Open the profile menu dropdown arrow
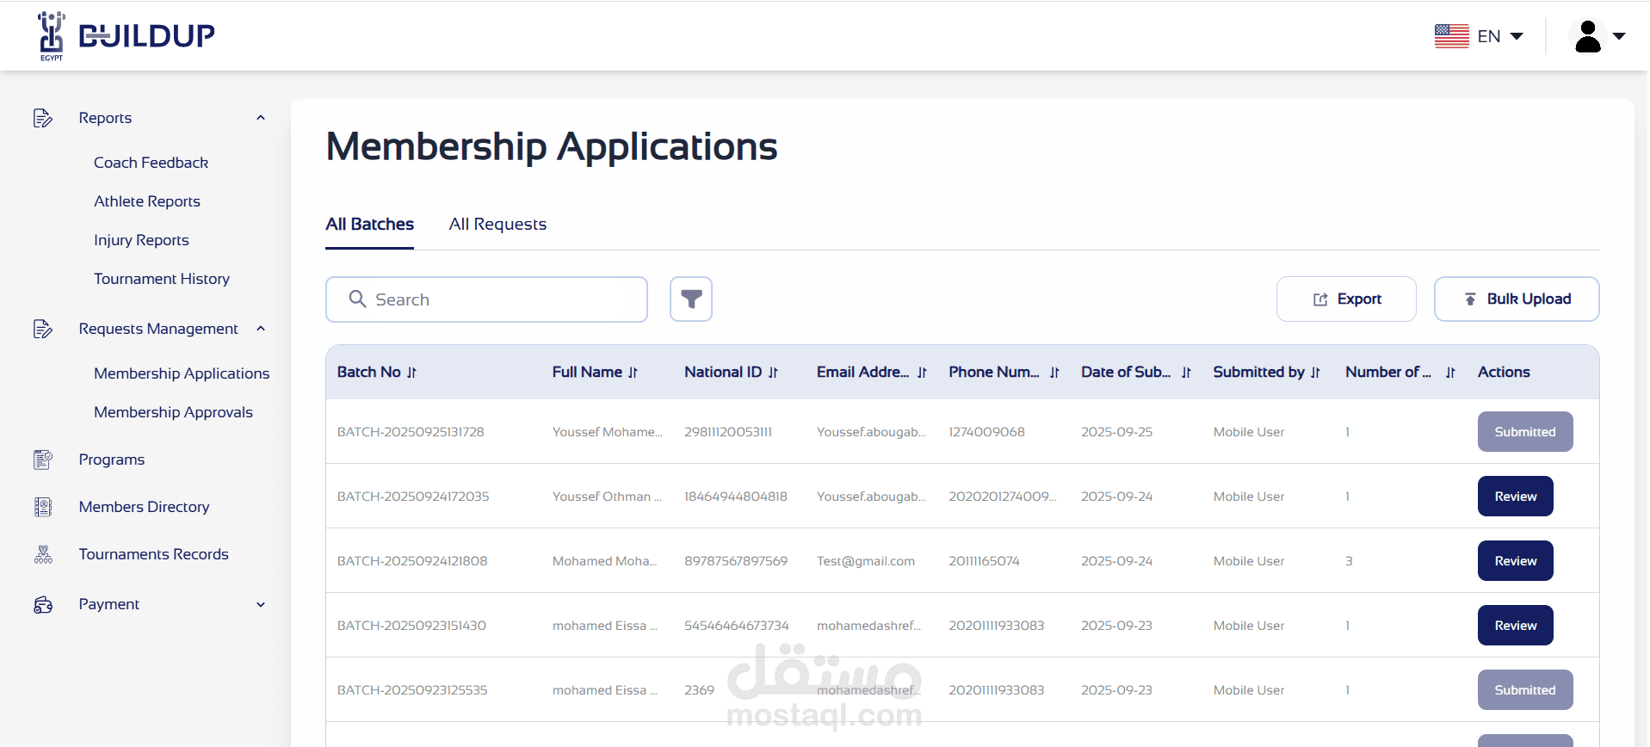The width and height of the screenshot is (1650, 747). [x=1619, y=36]
